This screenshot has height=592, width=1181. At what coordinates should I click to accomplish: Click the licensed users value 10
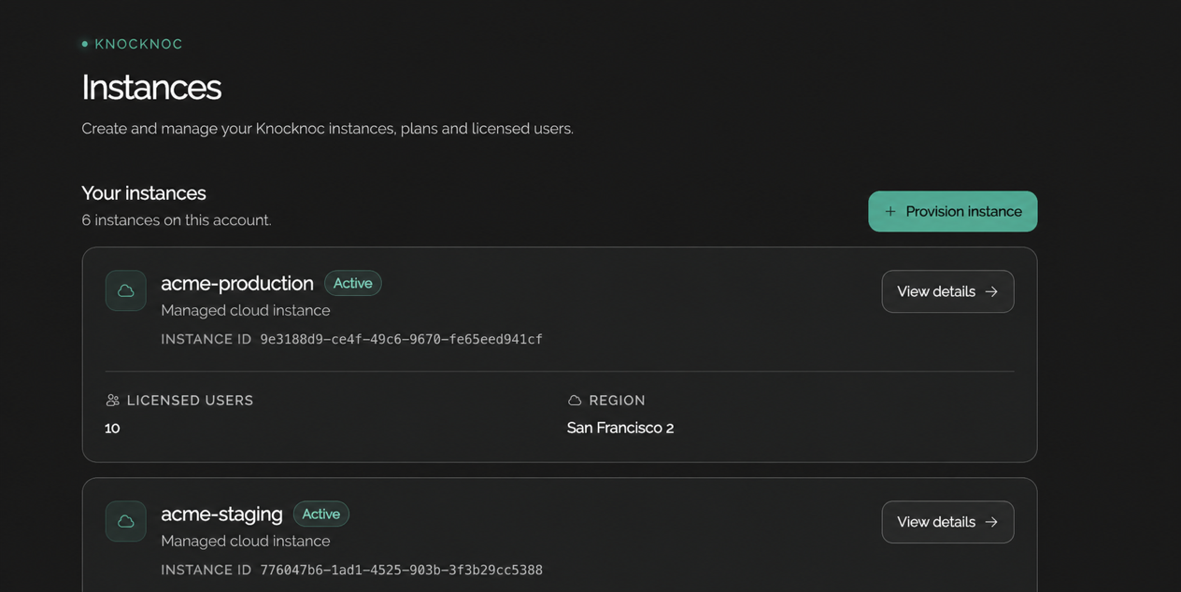(x=112, y=428)
